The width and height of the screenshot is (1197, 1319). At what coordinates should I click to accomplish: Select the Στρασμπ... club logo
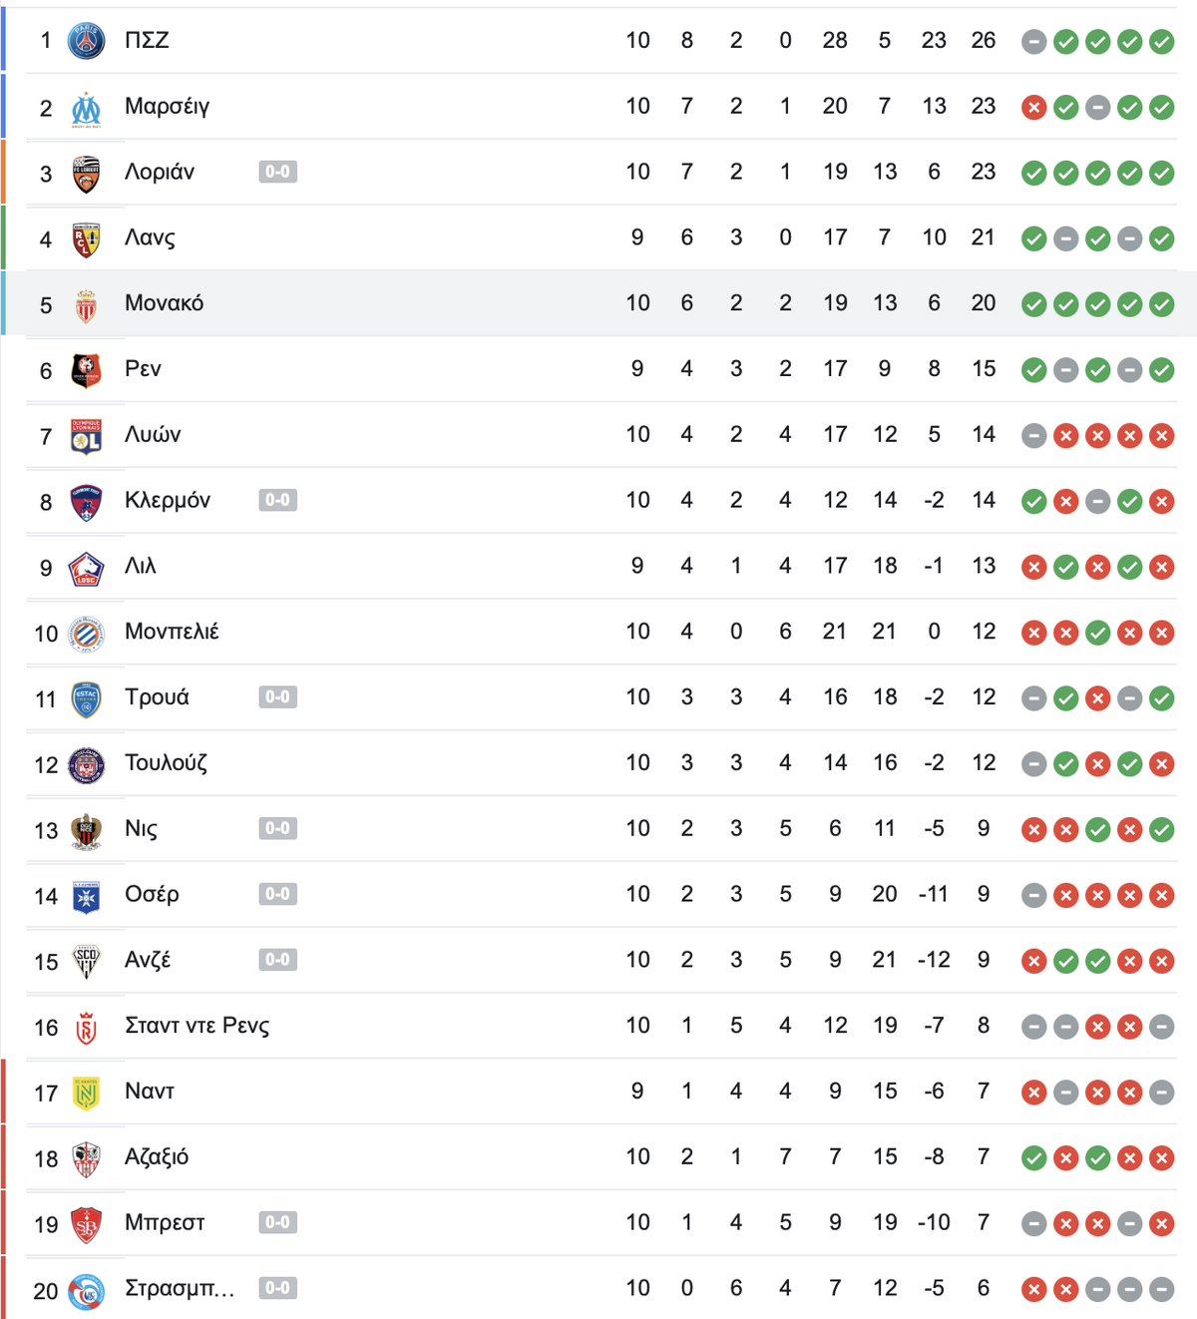point(86,1290)
